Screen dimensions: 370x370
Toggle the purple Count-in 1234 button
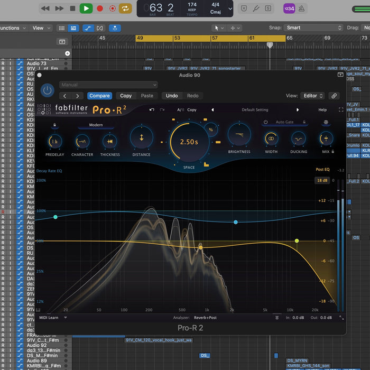point(289,9)
